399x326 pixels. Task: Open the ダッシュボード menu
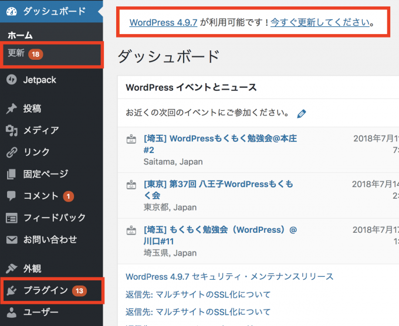point(52,12)
